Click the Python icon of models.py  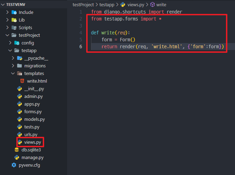point(19,119)
